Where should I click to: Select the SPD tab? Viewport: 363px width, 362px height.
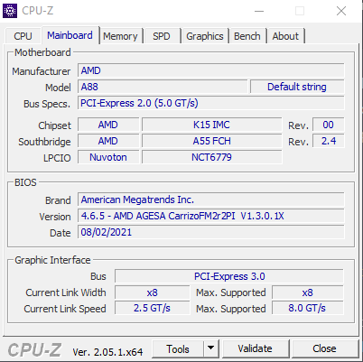162,36
